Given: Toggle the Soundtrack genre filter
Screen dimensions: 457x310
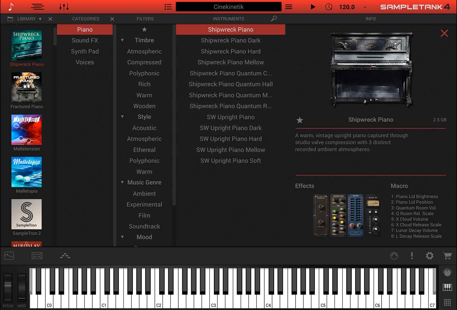Looking at the screenshot, I should (x=144, y=226).
